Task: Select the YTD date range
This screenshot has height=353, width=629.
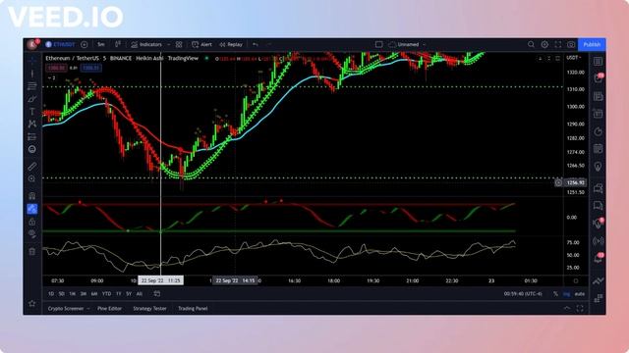Action: click(x=106, y=294)
